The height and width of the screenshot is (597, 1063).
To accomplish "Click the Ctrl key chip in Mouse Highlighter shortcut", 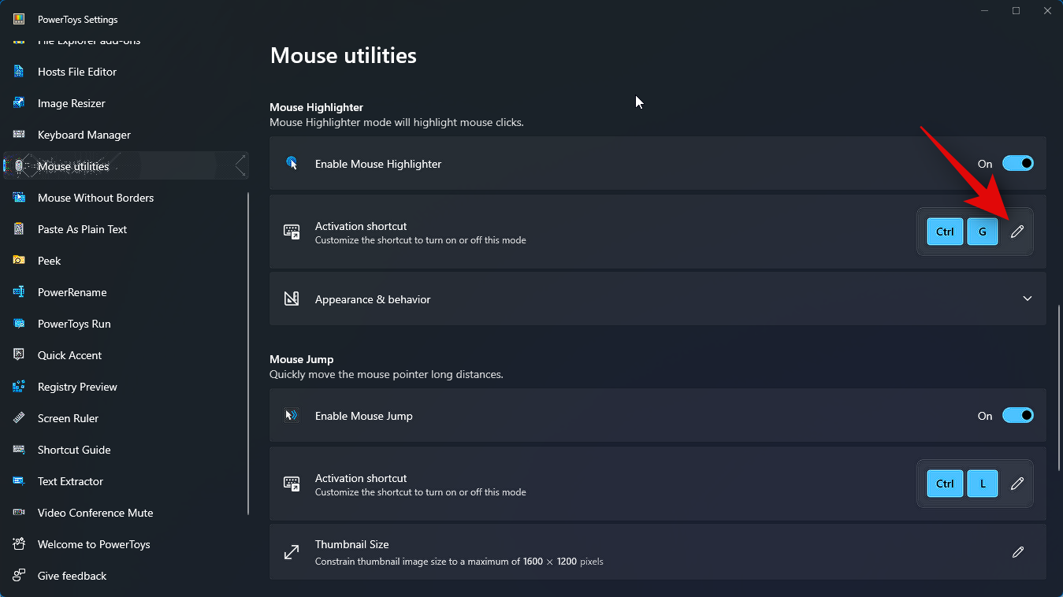I will [x=944, y=231].
